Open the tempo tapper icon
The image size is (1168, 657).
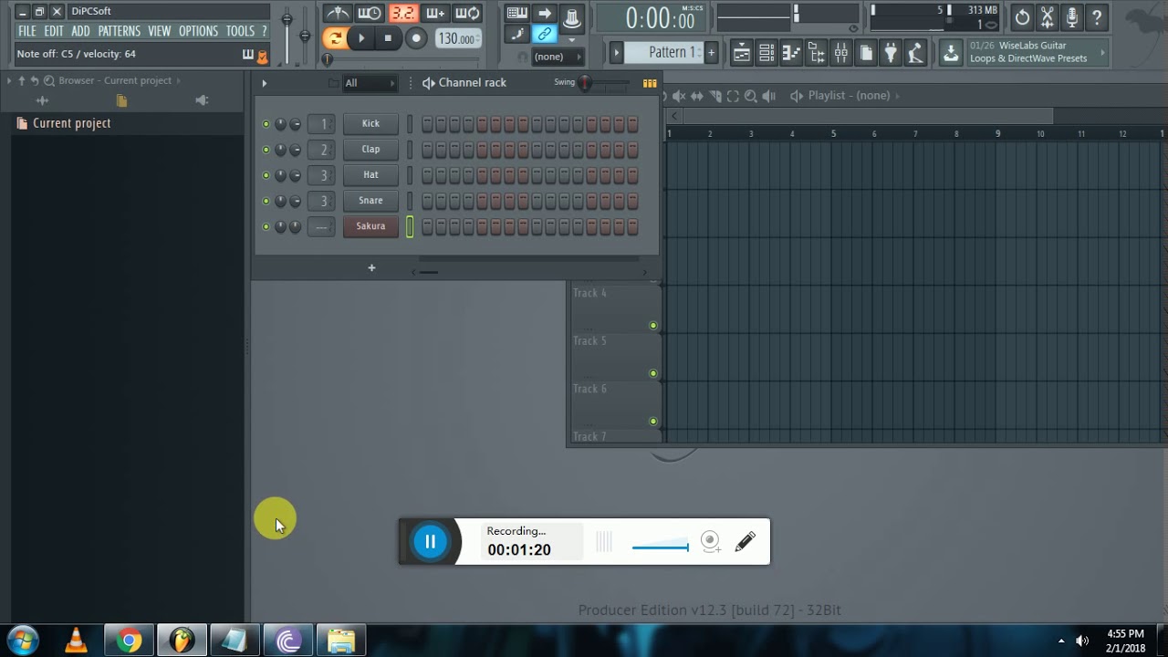915,53
